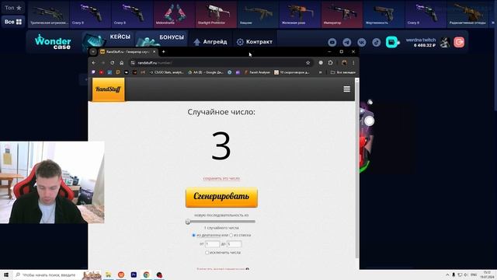The image size is (497, 280).
Task: Click the 'сохранить это число' link
Action: click(221, 178)
